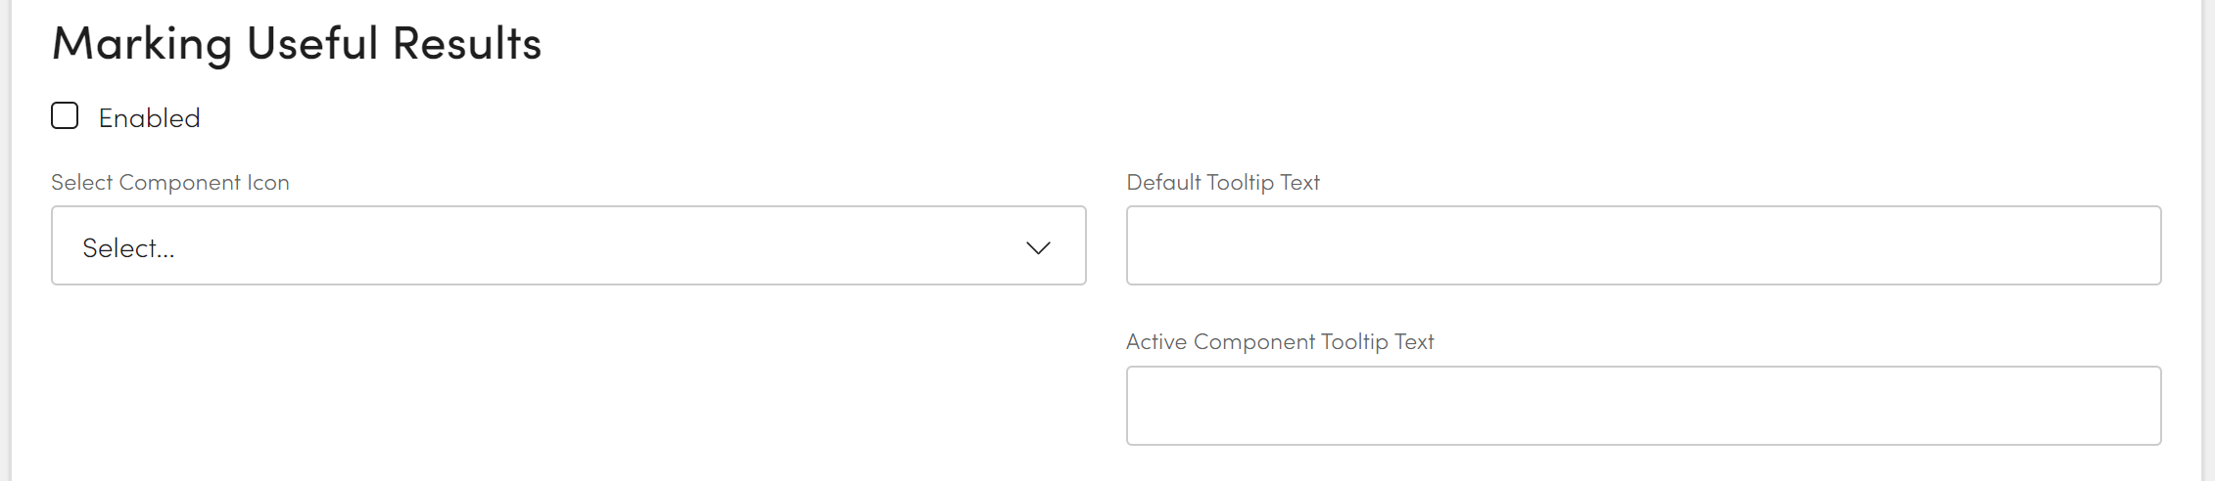The image size is (2215, 481).
Task: Click the word "Results" in the section title
Action: tap(467, 44)
